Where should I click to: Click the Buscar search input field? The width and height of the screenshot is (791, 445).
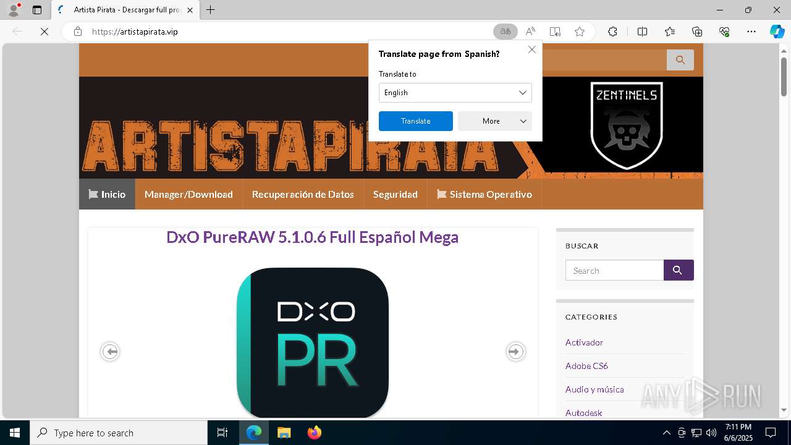tap(614, 270)
